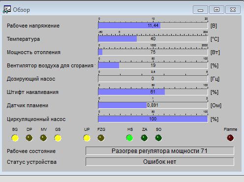
Task: Click the 'Штифт накаливания' label
Action: pyautogui.click(x=32, y=92)
